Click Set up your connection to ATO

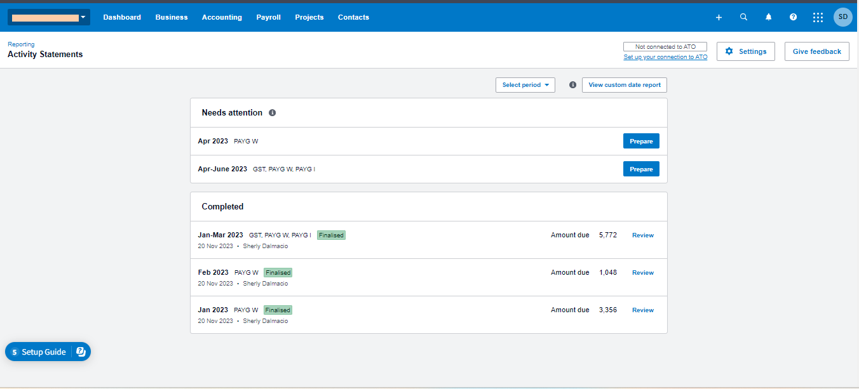coord(665,57)
